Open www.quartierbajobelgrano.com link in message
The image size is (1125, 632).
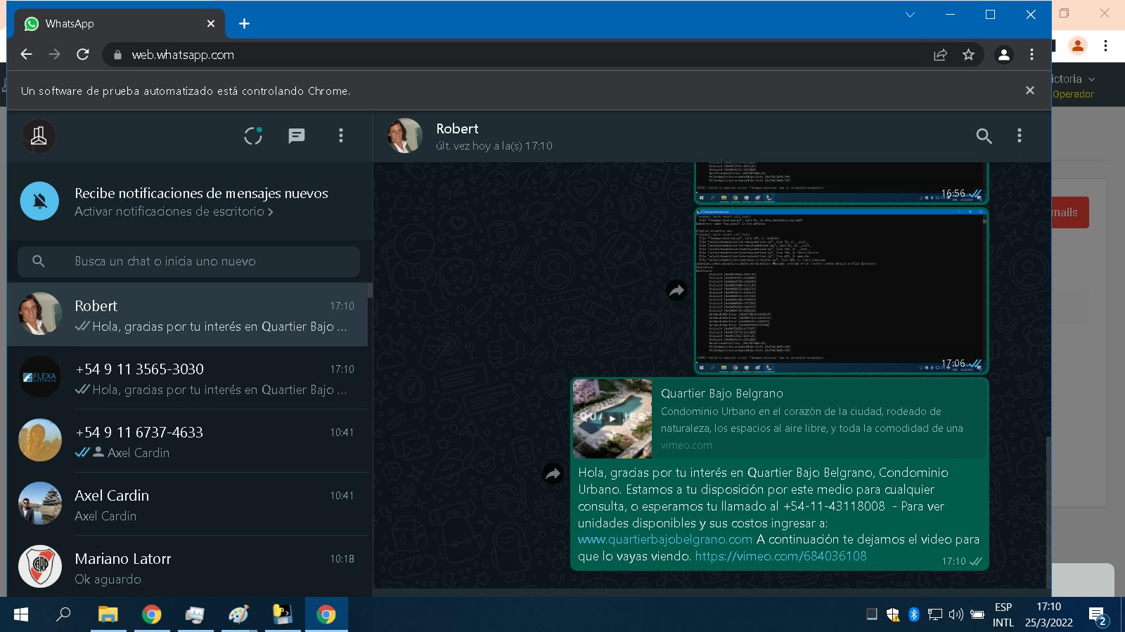(665, 539)
